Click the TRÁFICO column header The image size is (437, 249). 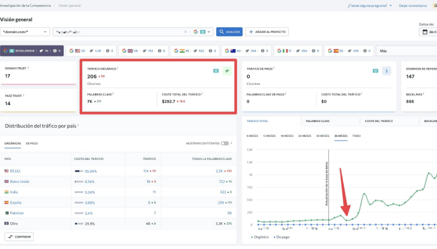point(149,159)
